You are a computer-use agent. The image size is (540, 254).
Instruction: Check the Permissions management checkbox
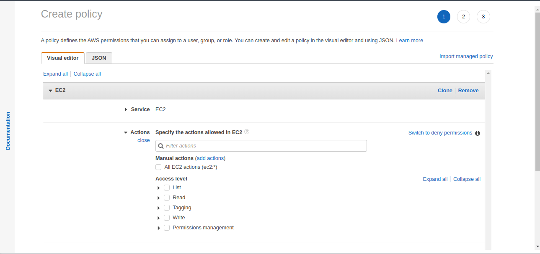(167, 228)
